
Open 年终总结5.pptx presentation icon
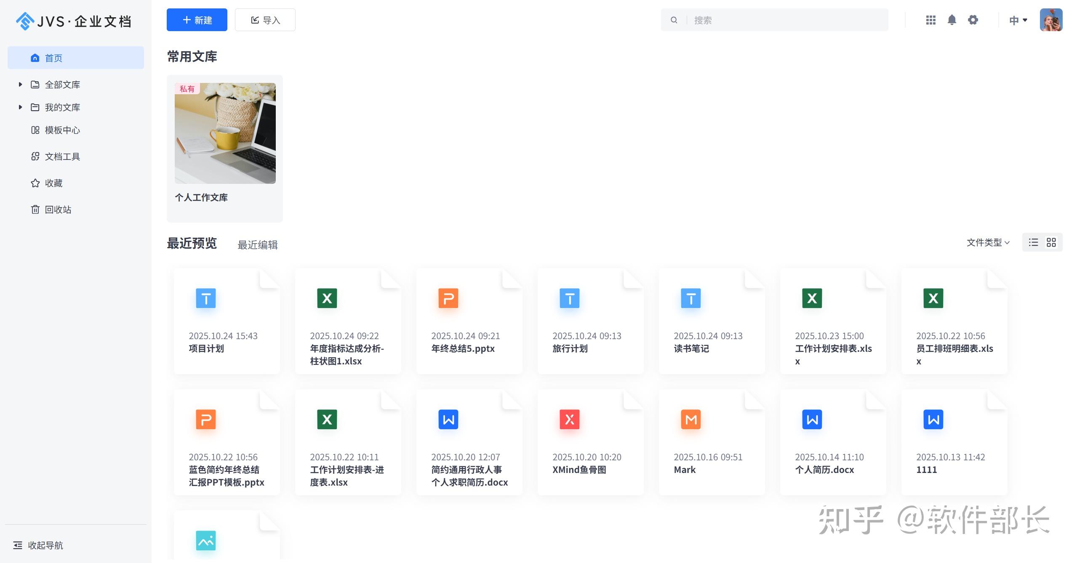point(448,298)
